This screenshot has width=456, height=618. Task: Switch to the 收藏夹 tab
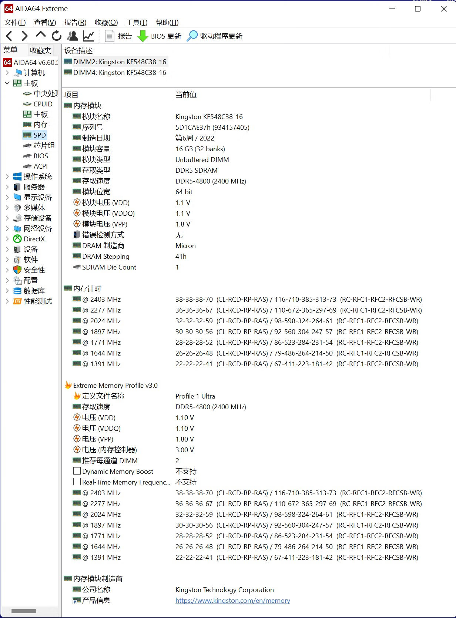[40, 50]
